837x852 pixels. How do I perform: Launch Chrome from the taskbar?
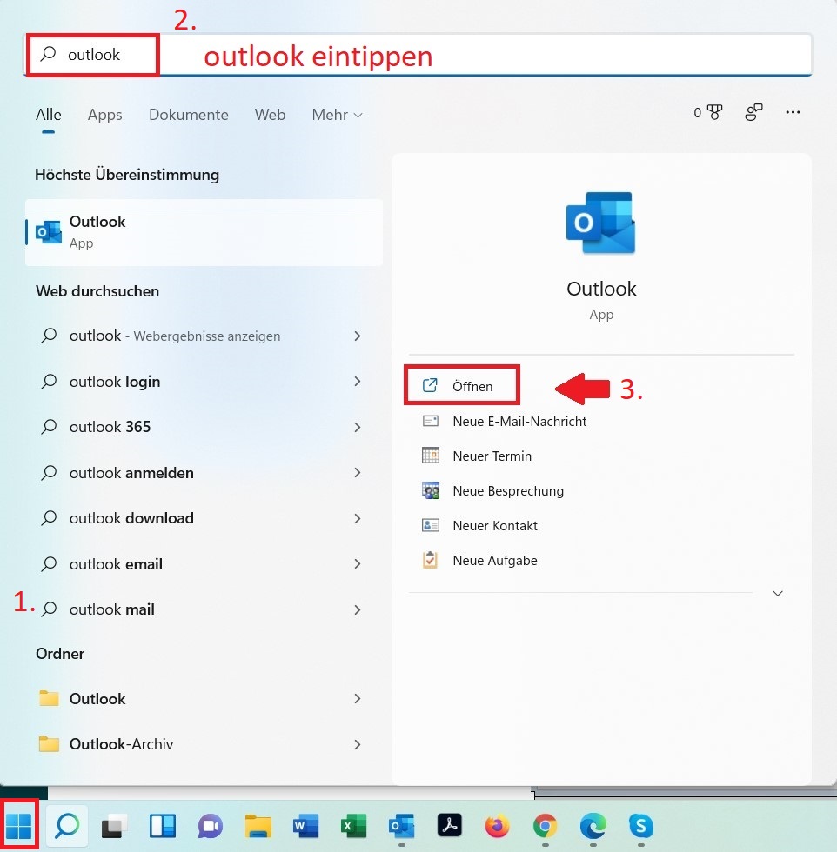545,827
